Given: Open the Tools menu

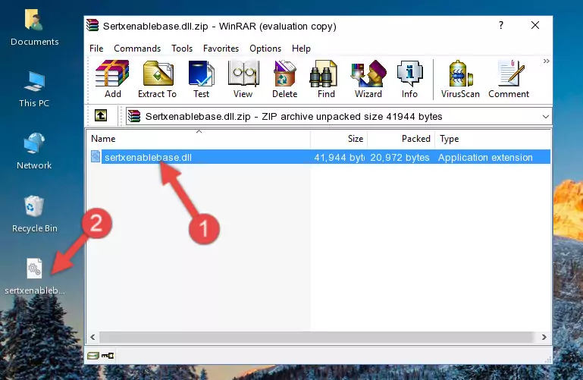Looking at the screenshot, I should tap(182, 49).
